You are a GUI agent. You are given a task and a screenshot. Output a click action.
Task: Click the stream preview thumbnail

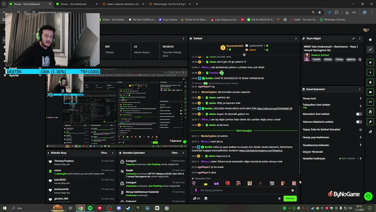[117, 107]
